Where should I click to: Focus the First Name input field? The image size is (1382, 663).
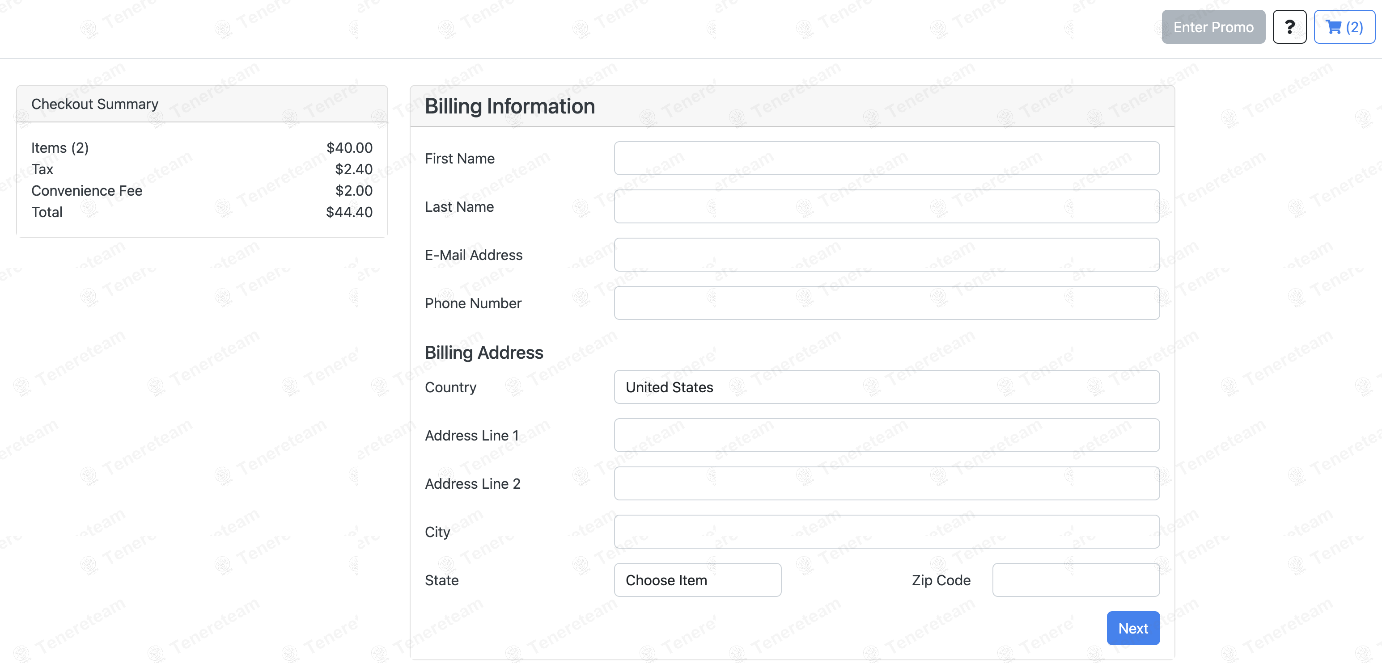click(x=886, y=159)
